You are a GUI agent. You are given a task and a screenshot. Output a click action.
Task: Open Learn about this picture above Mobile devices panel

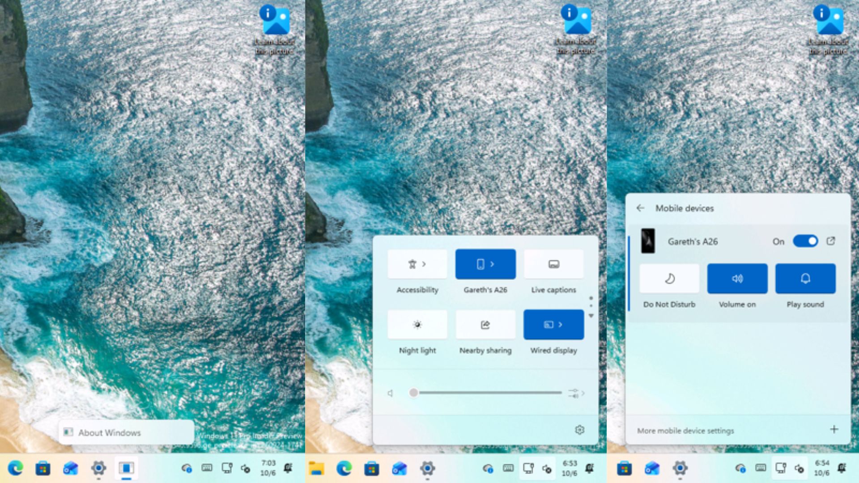click(x=828, y=30)
